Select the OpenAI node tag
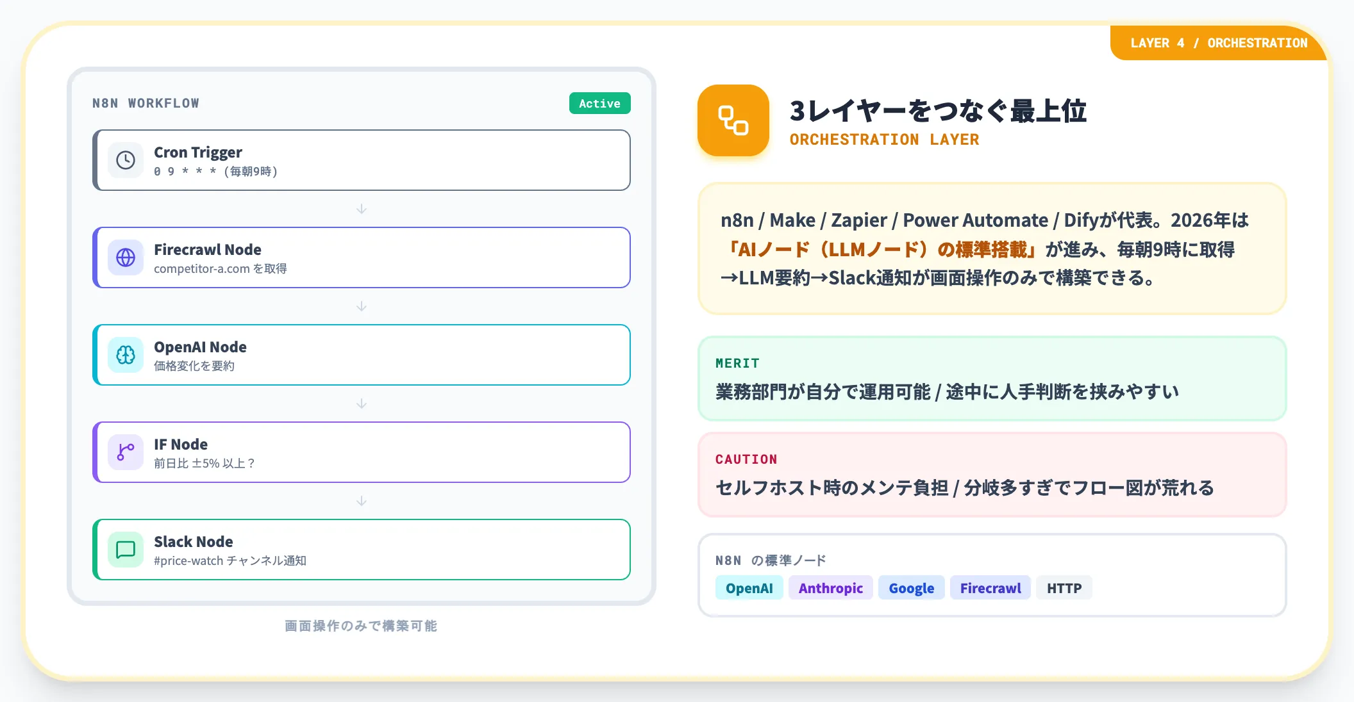 point(749,588)
